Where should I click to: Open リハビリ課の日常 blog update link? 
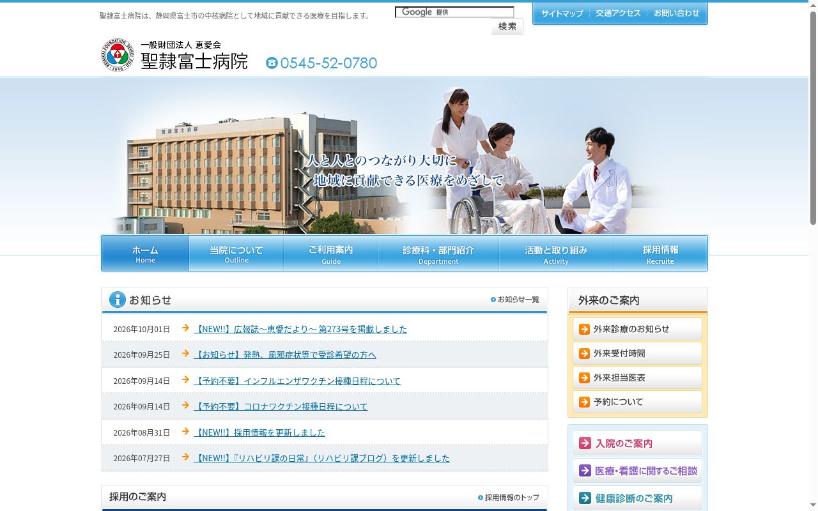point(321,458)
